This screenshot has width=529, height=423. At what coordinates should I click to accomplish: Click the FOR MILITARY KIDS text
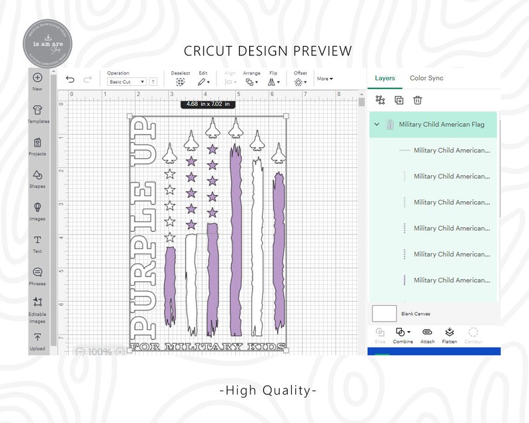[208, 346]
